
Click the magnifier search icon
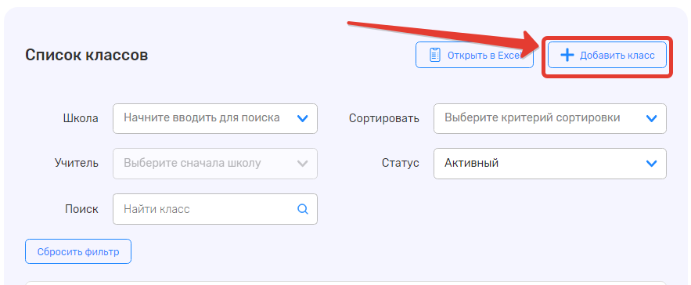tap(303, 209)
